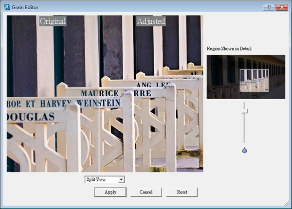This screenshot has height=209, width=292.
Task: Click the Grain Editor app icon
Action: (x=7, y=7)
